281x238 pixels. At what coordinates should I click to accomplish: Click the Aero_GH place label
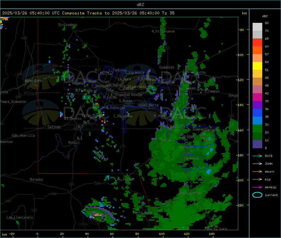point(187,147)
